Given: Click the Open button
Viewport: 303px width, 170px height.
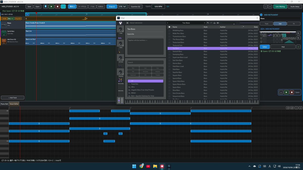Looking at the screenshot, I should point(37,7).
